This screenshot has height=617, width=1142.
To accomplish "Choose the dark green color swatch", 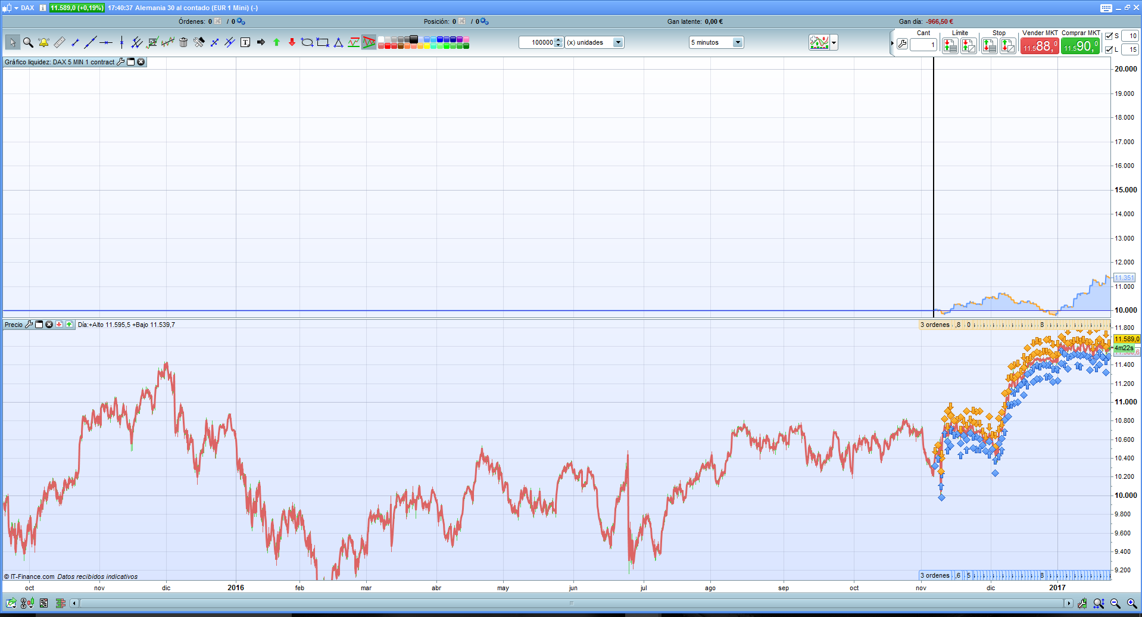I will click(466, 46).
